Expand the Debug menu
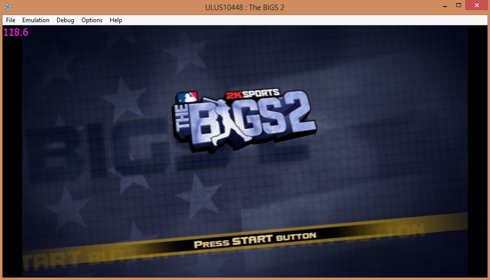490x280 pixels. point(65,20)
